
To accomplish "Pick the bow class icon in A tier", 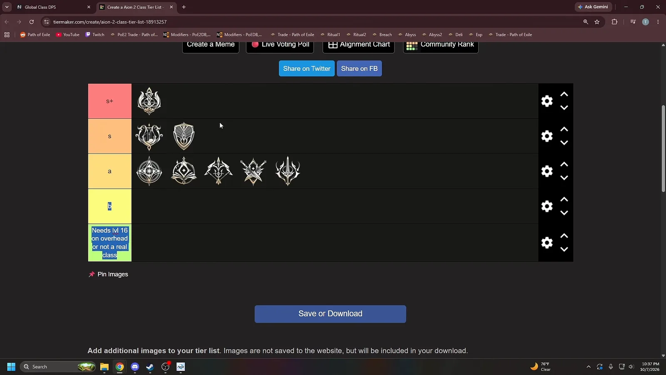I will point(219,171).
